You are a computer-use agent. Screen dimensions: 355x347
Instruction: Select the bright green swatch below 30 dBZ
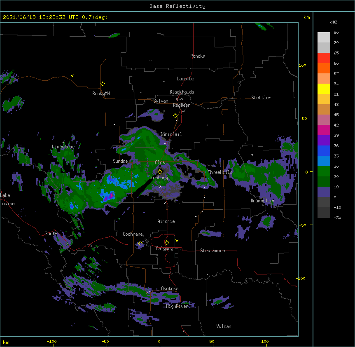click(x=324, y=171)
